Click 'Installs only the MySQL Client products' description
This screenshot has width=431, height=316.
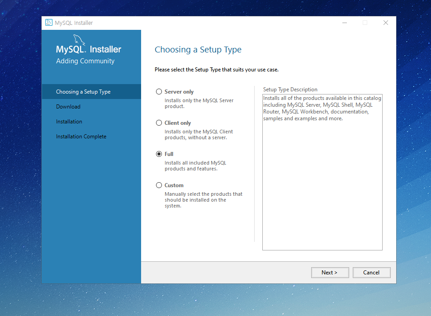click(199, 135)
